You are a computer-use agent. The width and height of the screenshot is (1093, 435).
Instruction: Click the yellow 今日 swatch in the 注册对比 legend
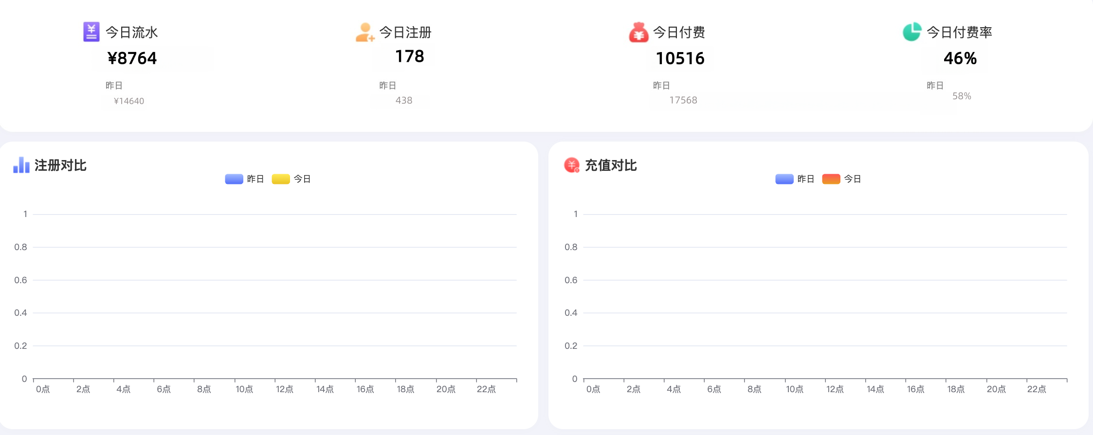[281, 179]
